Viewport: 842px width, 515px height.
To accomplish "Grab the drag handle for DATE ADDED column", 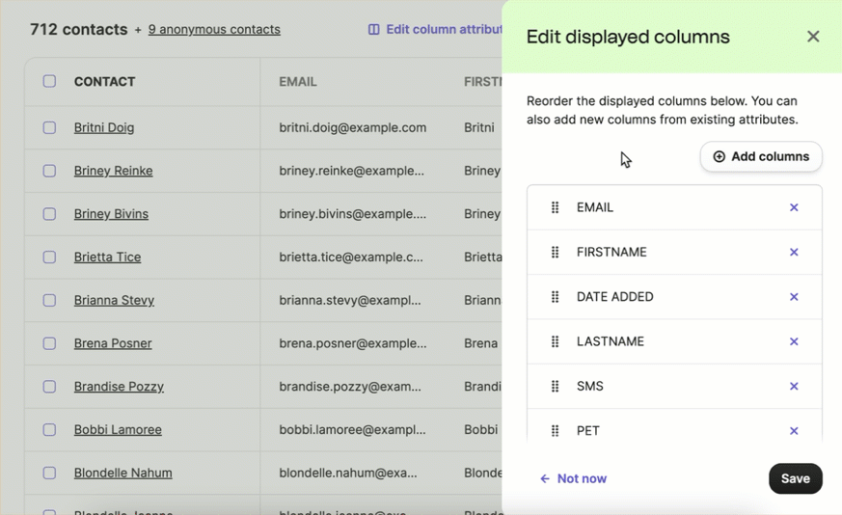I will (556, 296).
